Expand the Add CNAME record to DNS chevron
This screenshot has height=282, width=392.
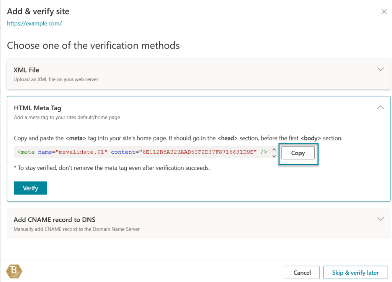pyautogui.click(x=381, y=219)
